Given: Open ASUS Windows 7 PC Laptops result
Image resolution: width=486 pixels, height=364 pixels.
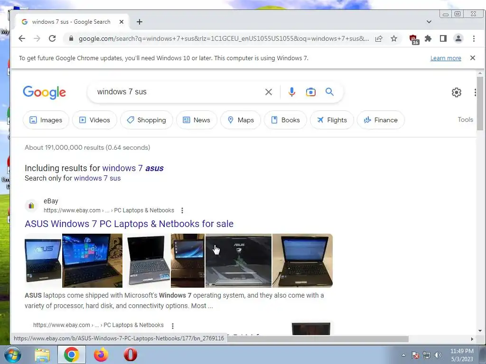Looking at the screenshot, I should [129, 224].
